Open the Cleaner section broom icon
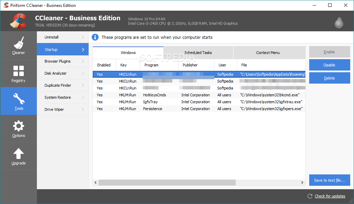The width and height of the screenshot is (354, 204). 19,43
